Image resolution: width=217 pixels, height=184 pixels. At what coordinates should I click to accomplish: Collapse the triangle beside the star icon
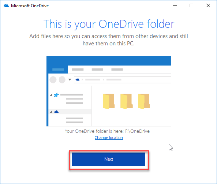[x=51, y=95]
